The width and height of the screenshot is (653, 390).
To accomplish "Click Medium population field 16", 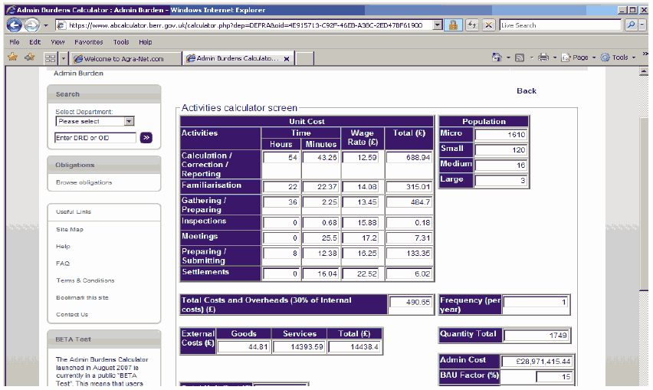I will (501, 166).
